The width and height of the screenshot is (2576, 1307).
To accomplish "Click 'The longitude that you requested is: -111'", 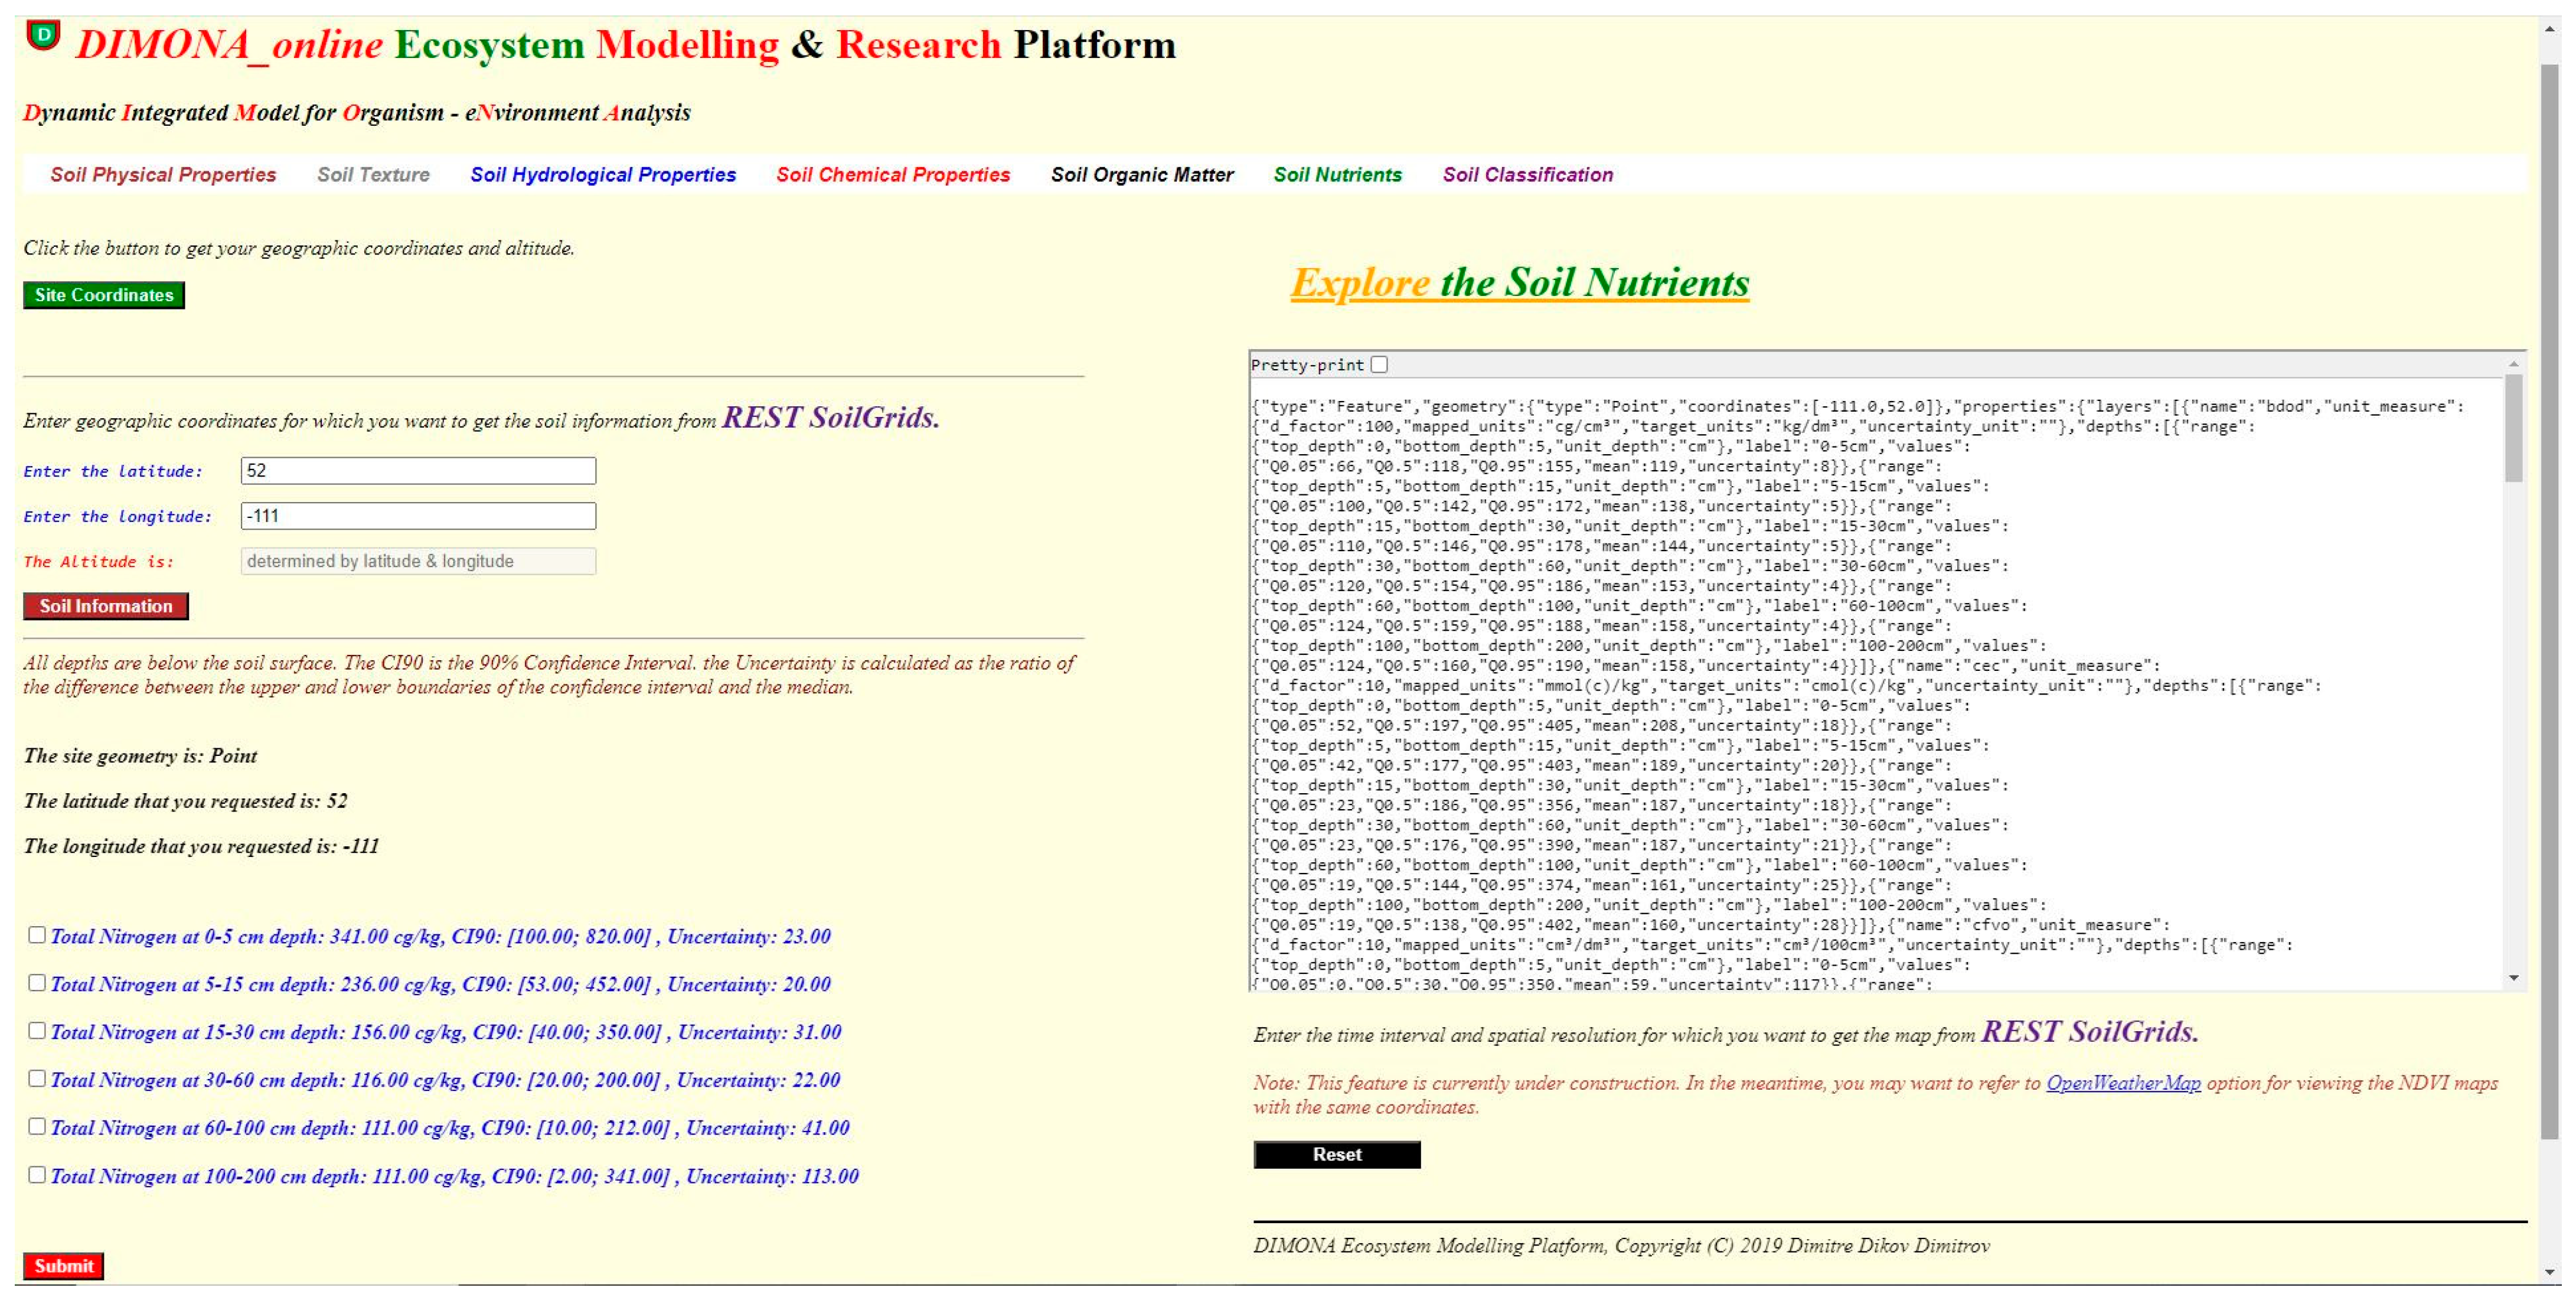I will tap(201, 846).
